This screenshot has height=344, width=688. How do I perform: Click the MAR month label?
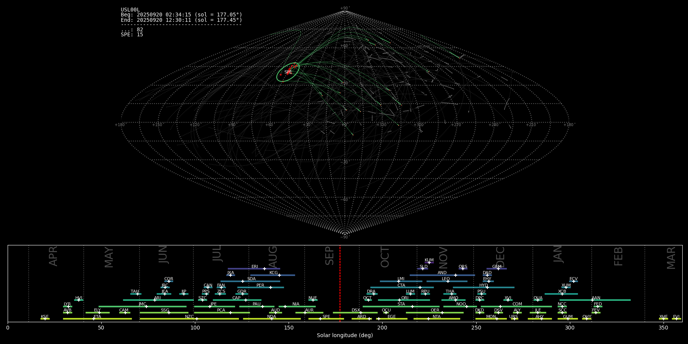point(671,258)
